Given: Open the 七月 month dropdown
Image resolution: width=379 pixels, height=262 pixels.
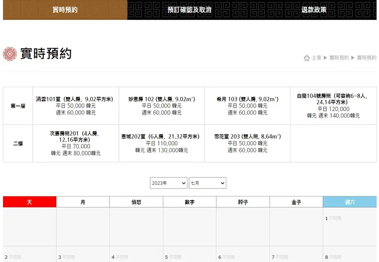Looking at the screenshot, I should (207, 183).
